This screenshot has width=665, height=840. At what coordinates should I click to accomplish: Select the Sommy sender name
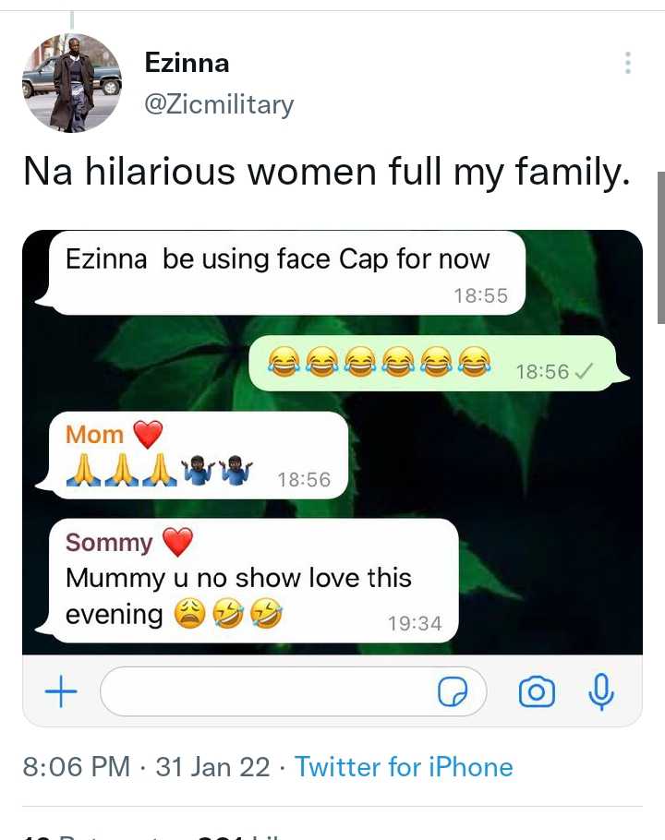[x=109, y=542]
